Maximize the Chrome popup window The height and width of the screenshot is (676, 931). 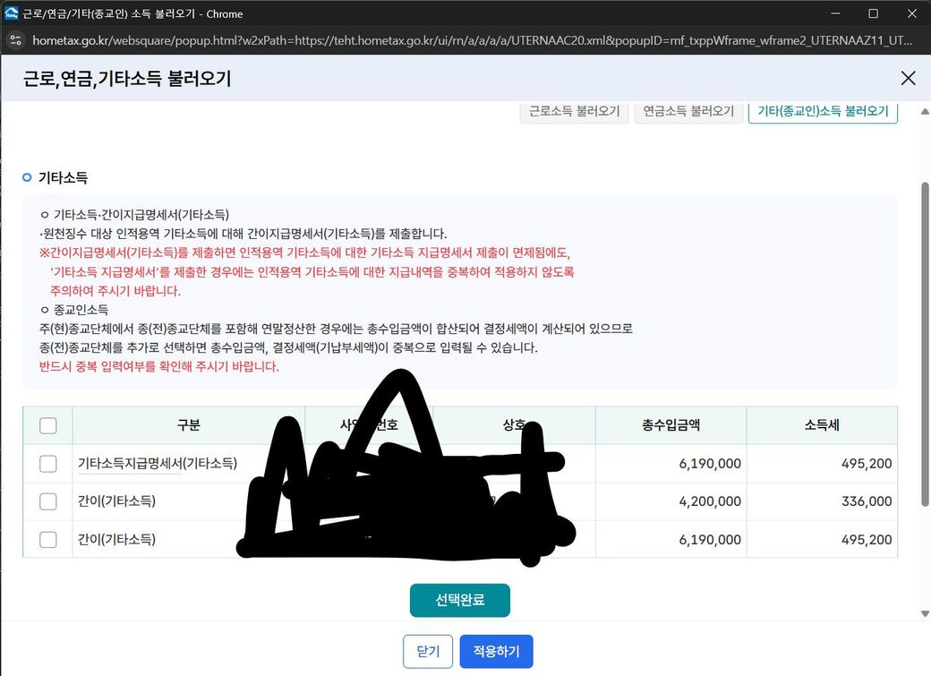pos(873,13)
